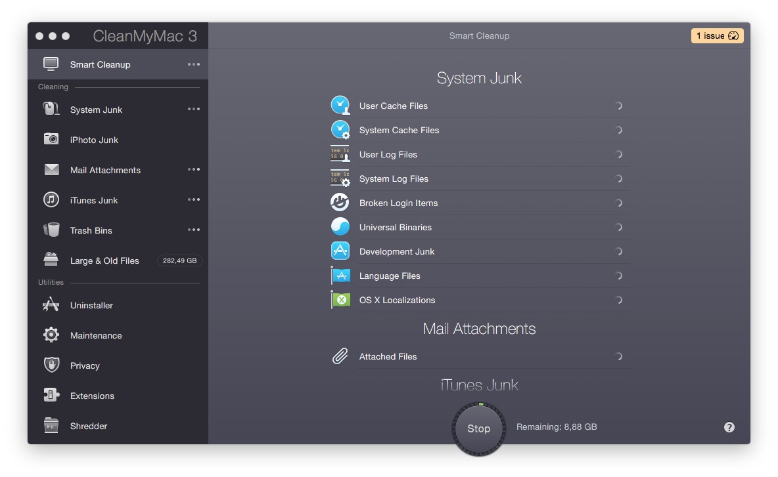Click the Mail Attachments envelope icon
This screenshot has height=477, width=778.
pyautogui.click(x=51, y=170)
